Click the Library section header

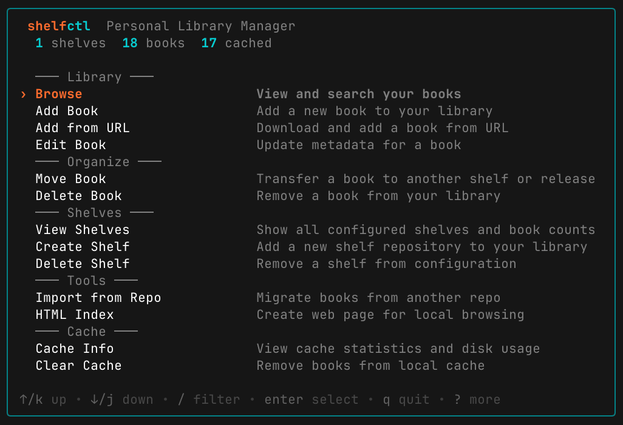[94, 77]
